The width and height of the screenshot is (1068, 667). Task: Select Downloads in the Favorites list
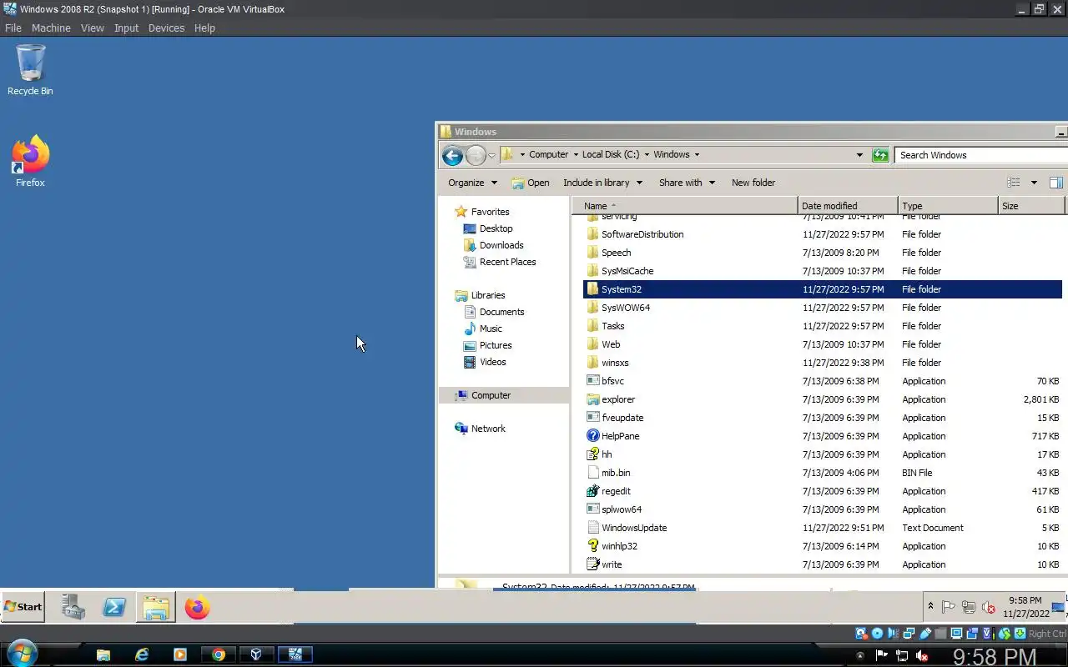coord(501,245)
